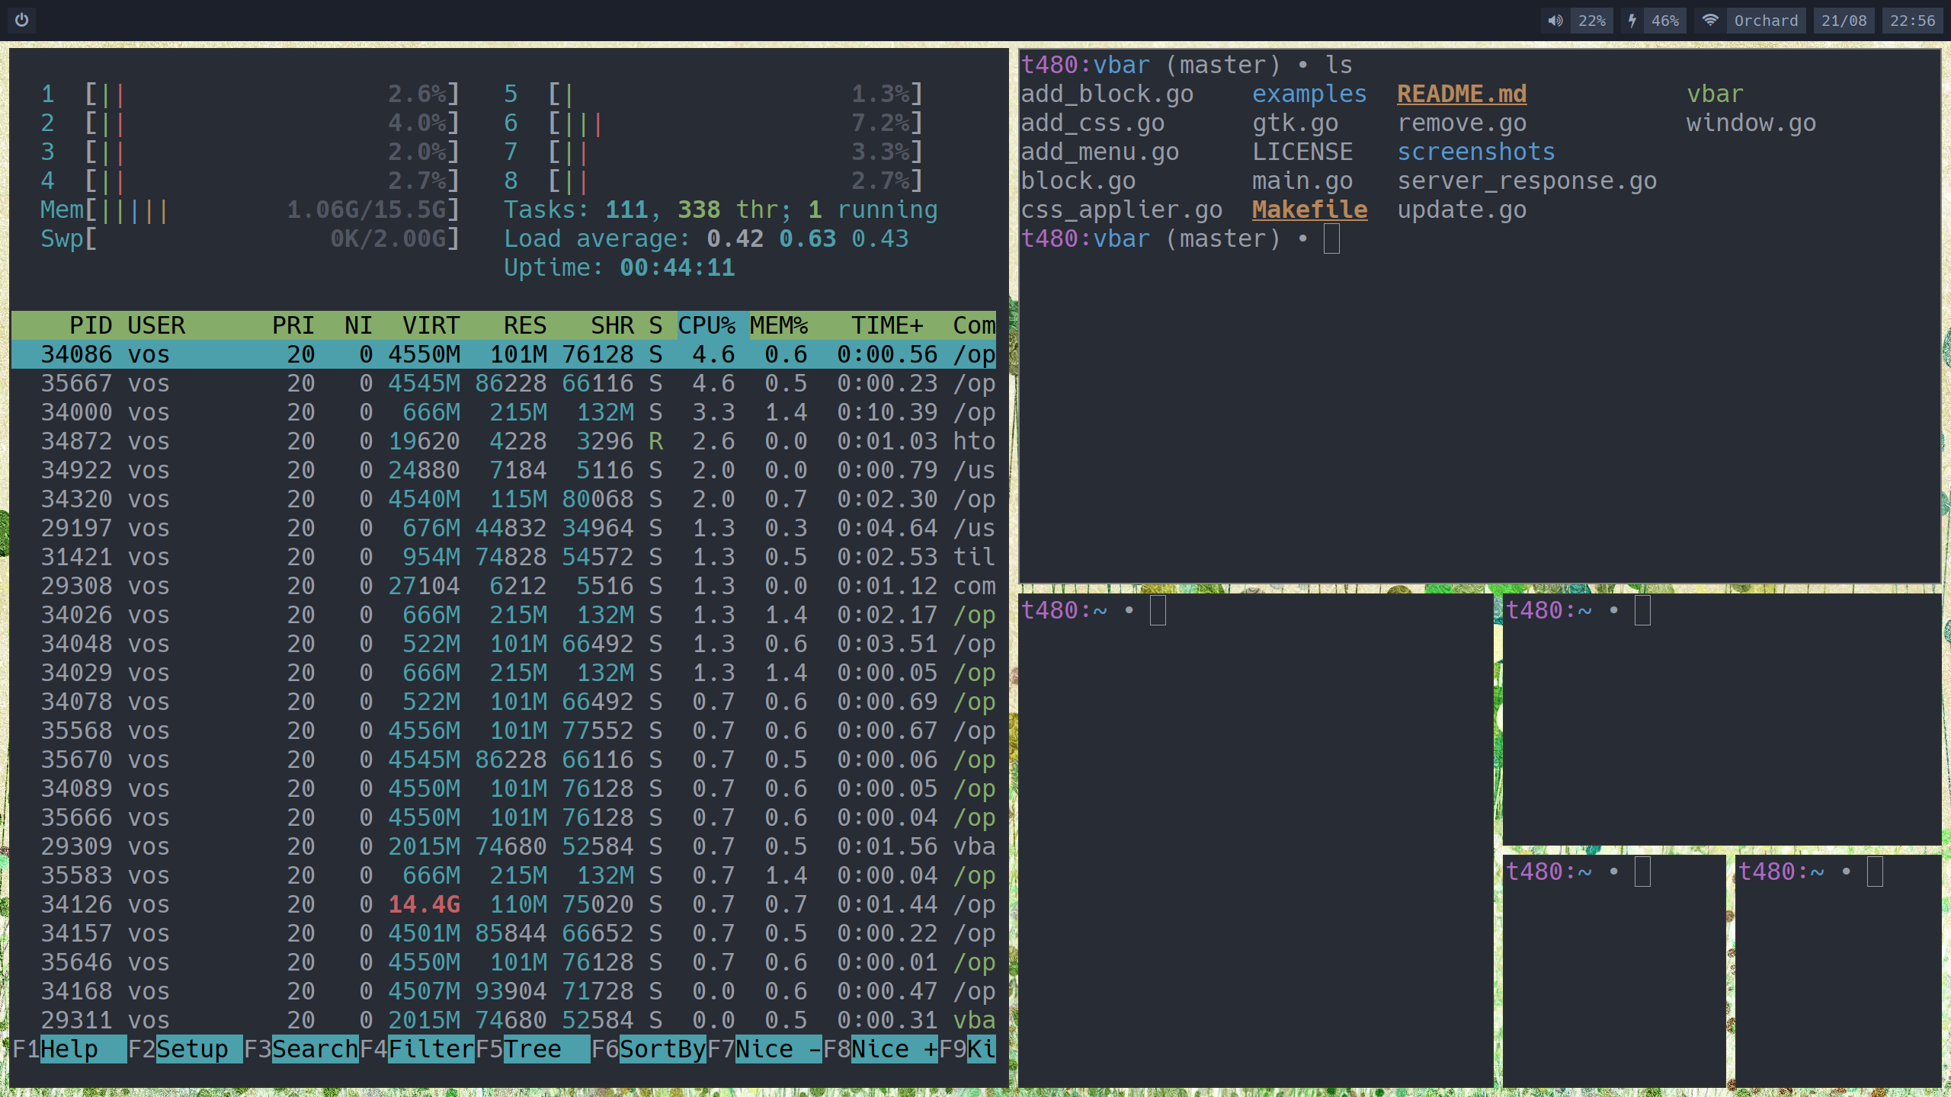
Task: Select process row with PID 34126
Action: [x=503, y=904]
